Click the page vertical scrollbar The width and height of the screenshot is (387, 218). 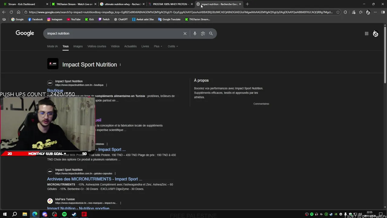pyautogui.click(x=385, y=54)
